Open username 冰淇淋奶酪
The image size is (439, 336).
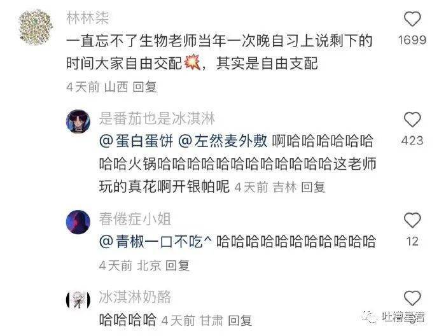click(135, 297)
